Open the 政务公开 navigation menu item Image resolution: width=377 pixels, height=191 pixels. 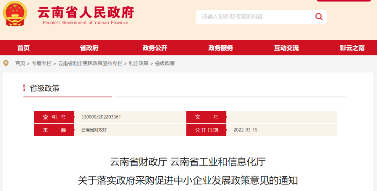coord(155,48)
